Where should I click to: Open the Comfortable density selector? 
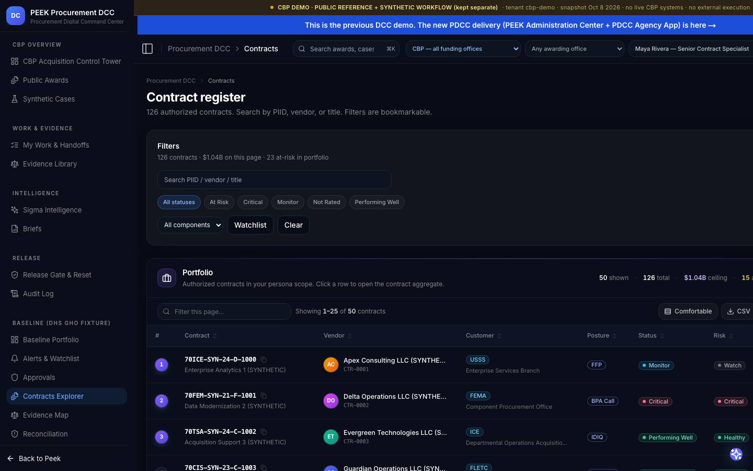(688, 311)
